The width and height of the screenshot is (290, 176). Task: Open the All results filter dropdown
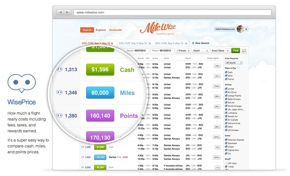coord(233,63)
